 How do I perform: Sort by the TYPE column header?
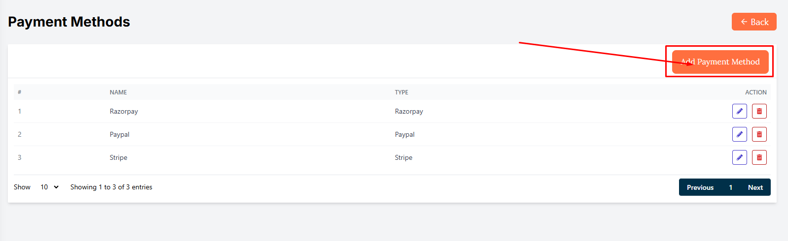point(401,92)
